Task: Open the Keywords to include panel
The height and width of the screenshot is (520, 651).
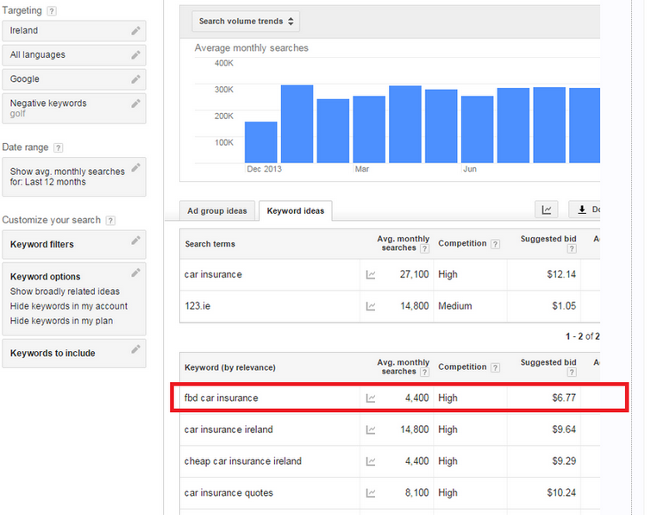Action: click(x=74, y=354)
